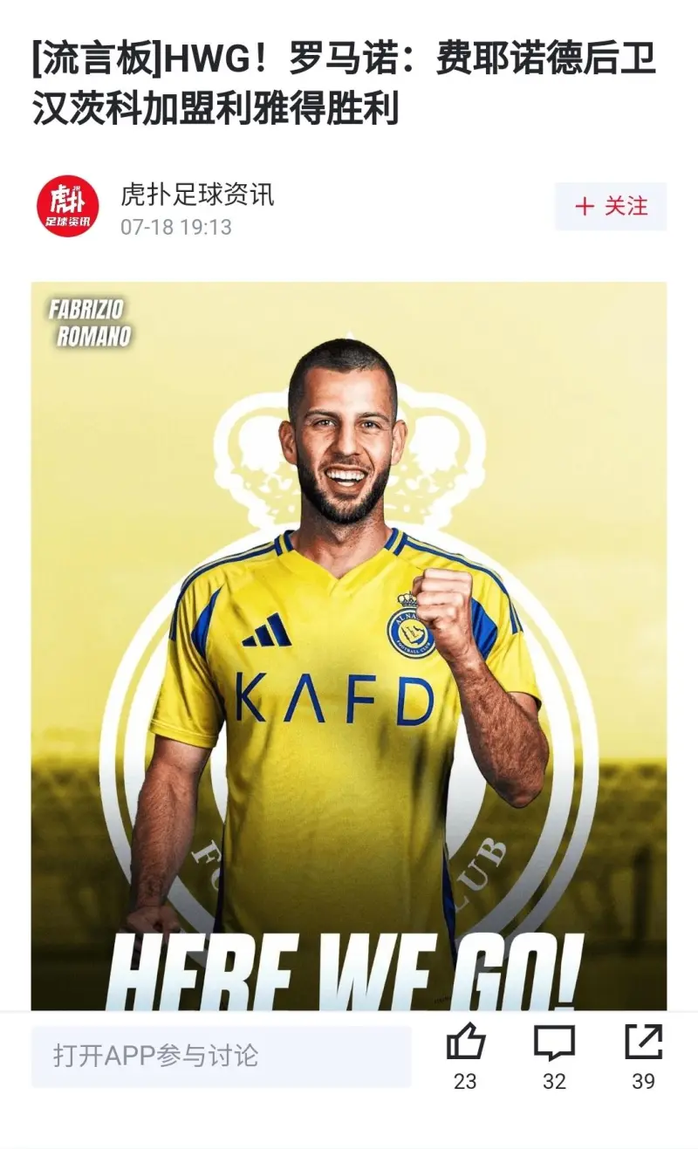Open comments via speech bubble icon
Screen dimensions: 698x1149
coord(554,1042)
